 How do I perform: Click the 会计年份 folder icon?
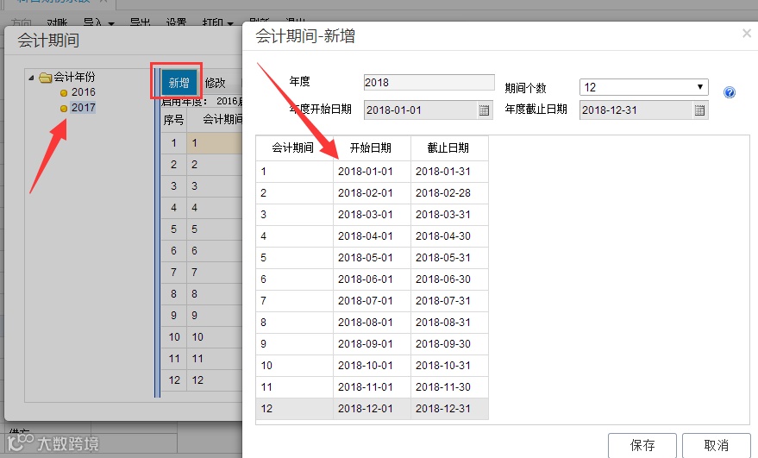(x=46, y=78)
